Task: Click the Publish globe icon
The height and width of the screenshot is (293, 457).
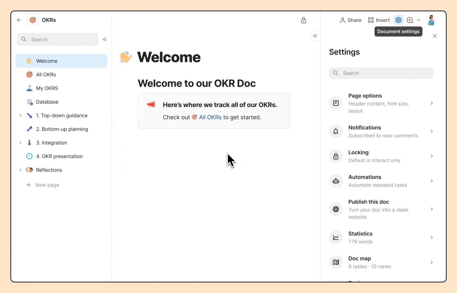Action: 336,209
